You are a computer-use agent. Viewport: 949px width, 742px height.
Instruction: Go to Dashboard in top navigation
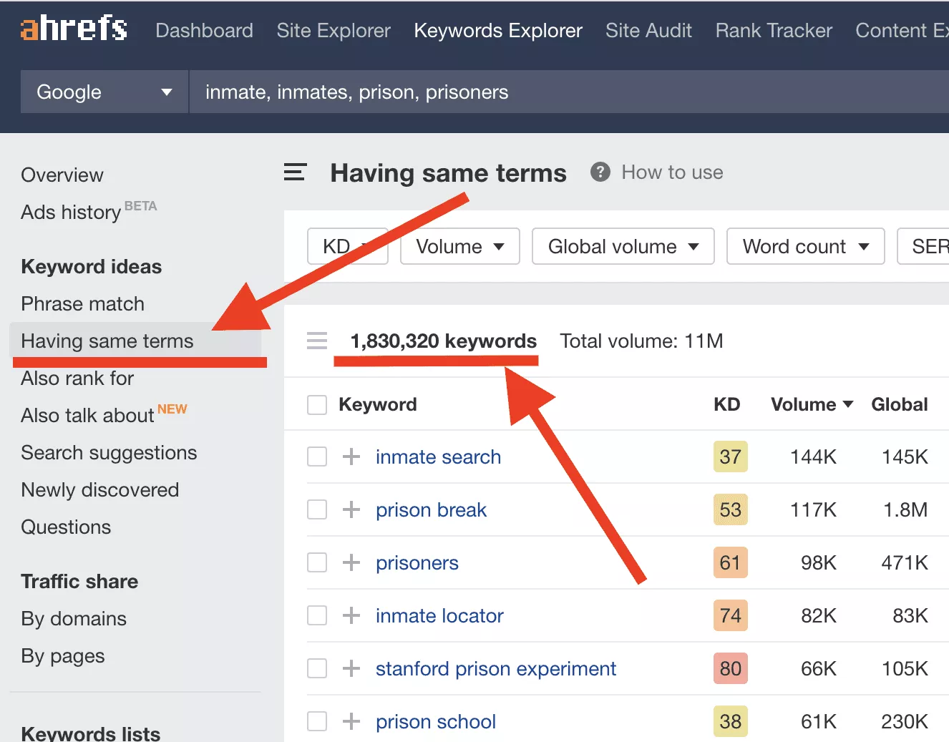tap(204, 30)
